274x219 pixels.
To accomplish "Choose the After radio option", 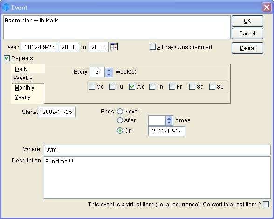I will pos(120,120).
